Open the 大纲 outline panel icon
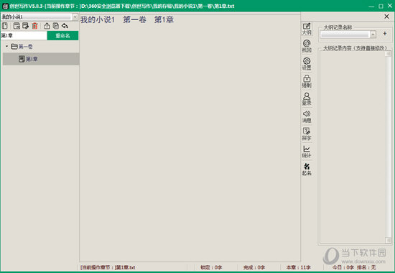The width and height of the screenshot is (395, 273). point(307,29)
